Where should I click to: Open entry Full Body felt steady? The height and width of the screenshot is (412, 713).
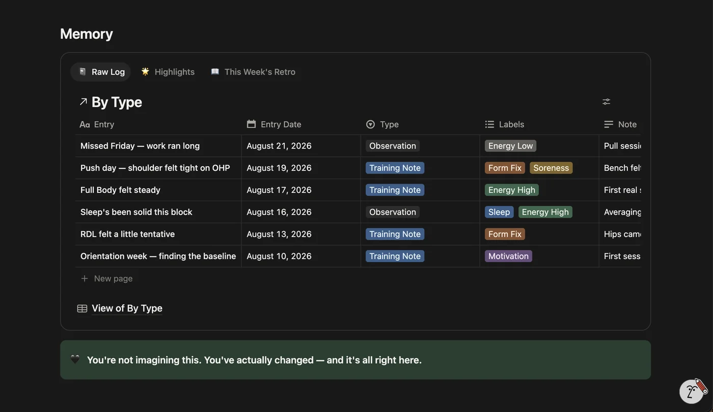120,190
